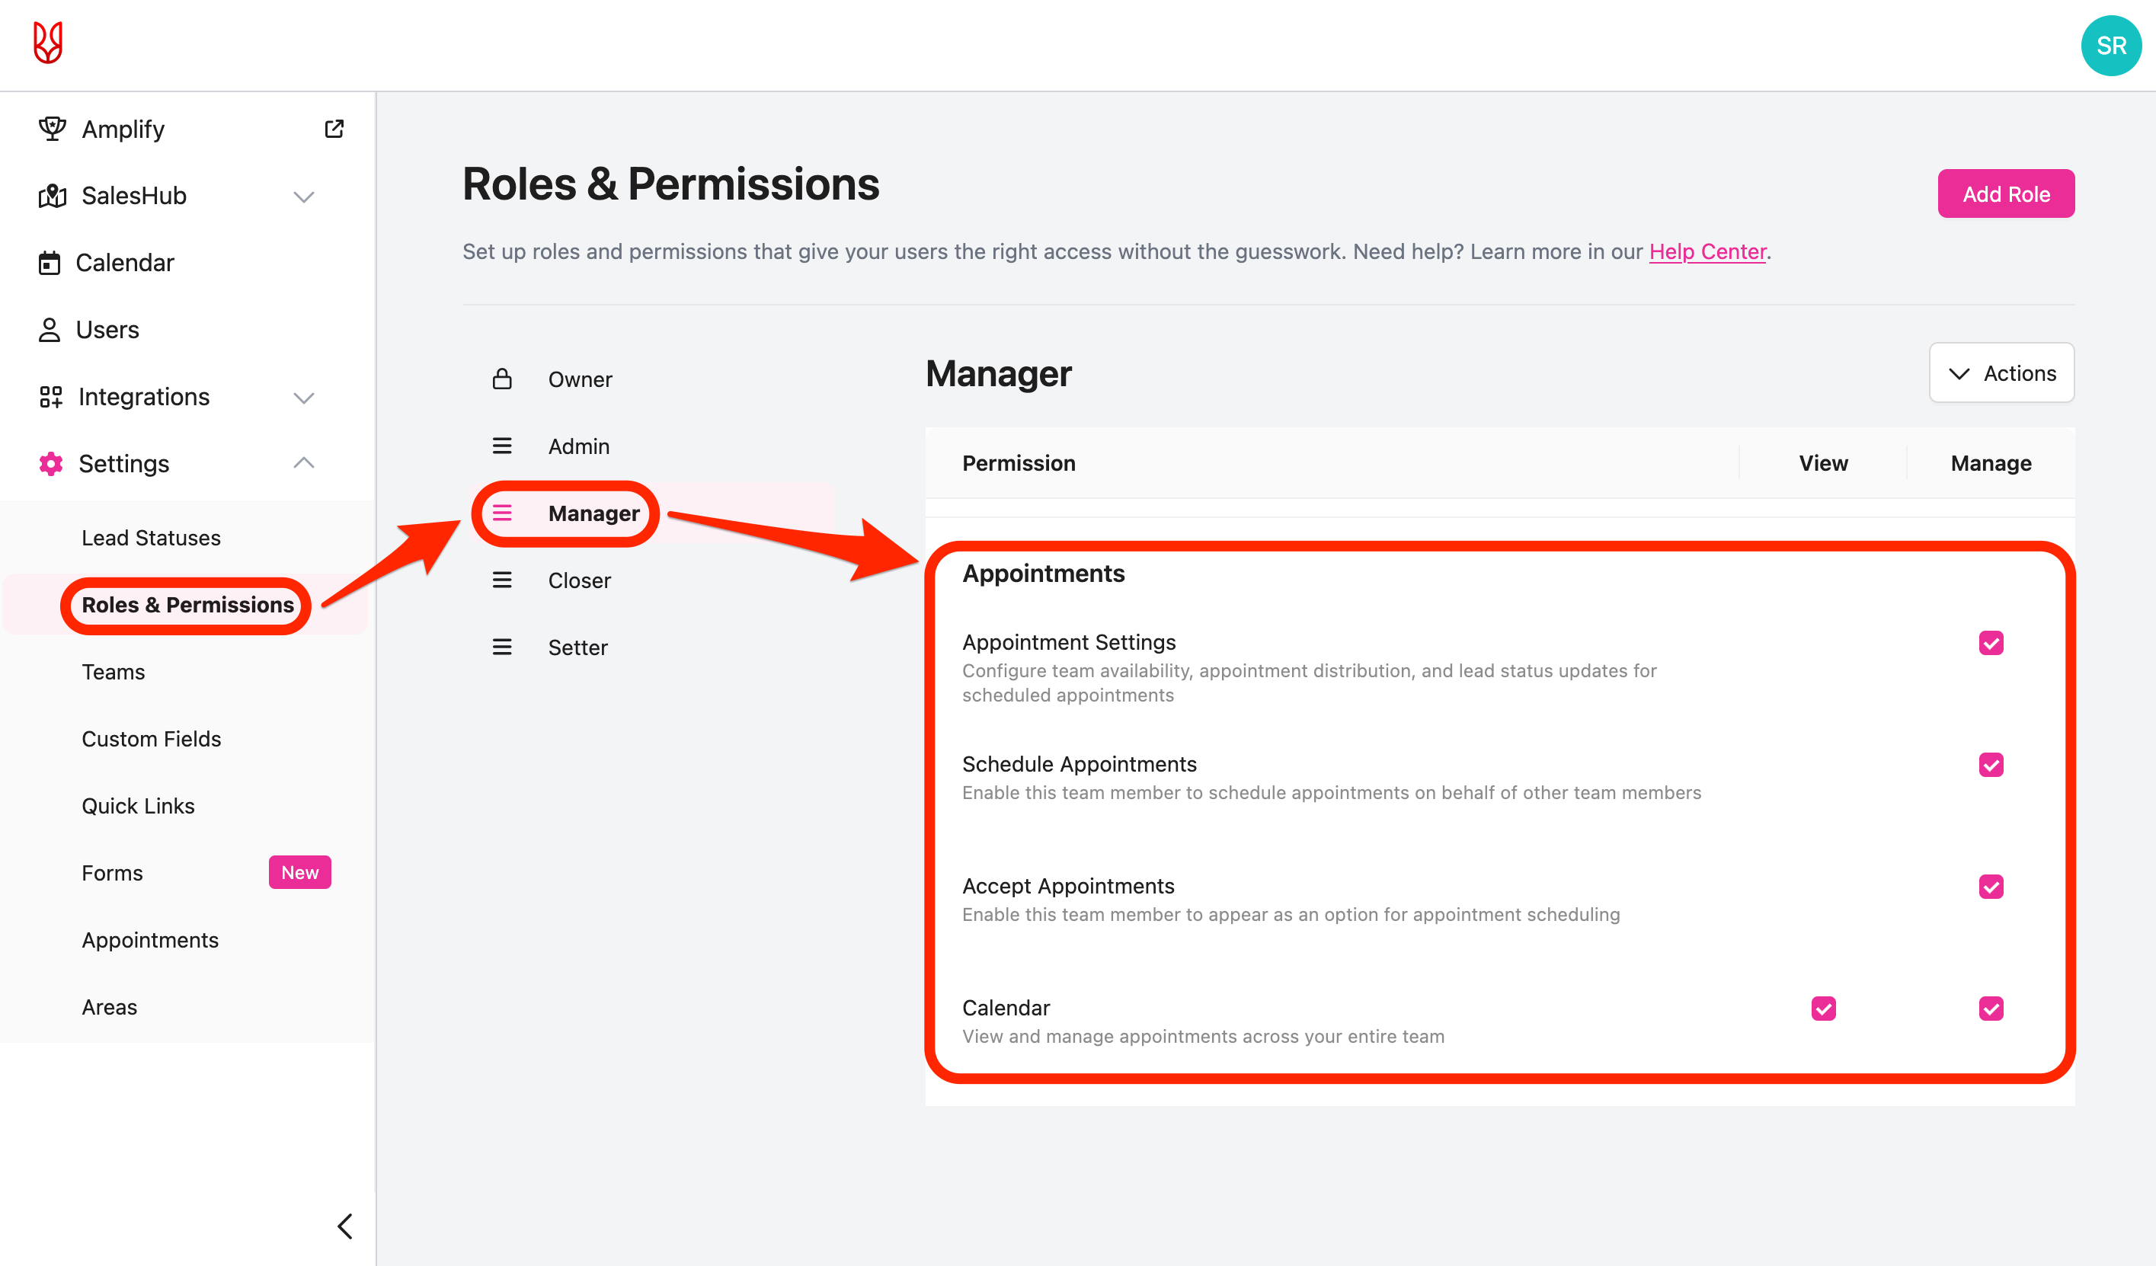Expand the SalesHub menu chevron
Viewport: 2156px width, 1266px height.
[x=304, y=197]
